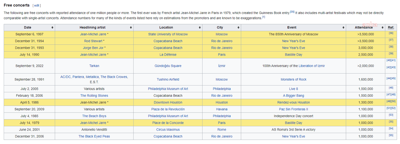
Task: Select 'Antonello Venditti' artist cell
Action: (x=94, y=129)
